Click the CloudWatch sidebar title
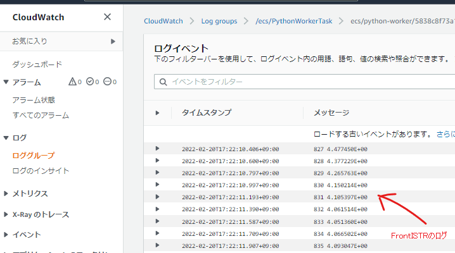 pyautogui.click(x=38, y=17)
